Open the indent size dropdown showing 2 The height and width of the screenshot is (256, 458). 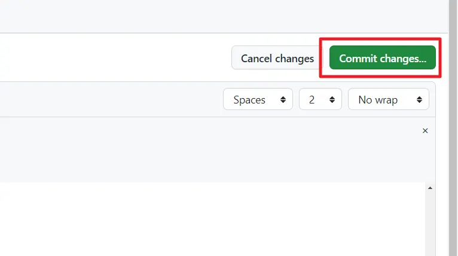320,100
